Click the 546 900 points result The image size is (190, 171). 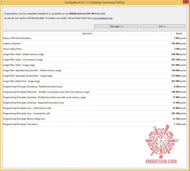point(179,54)
